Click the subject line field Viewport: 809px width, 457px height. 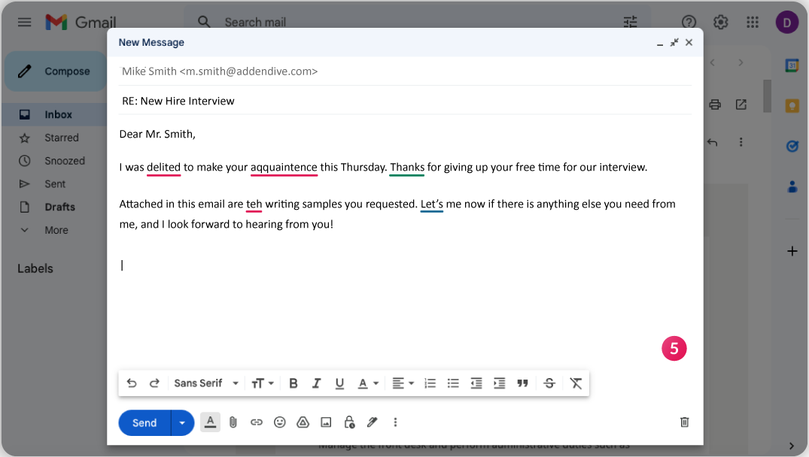[405, 101]
